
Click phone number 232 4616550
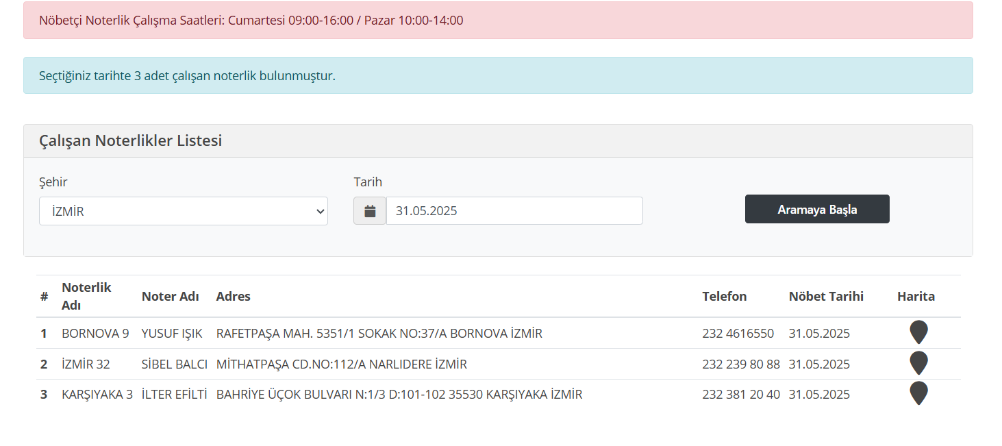738,334
